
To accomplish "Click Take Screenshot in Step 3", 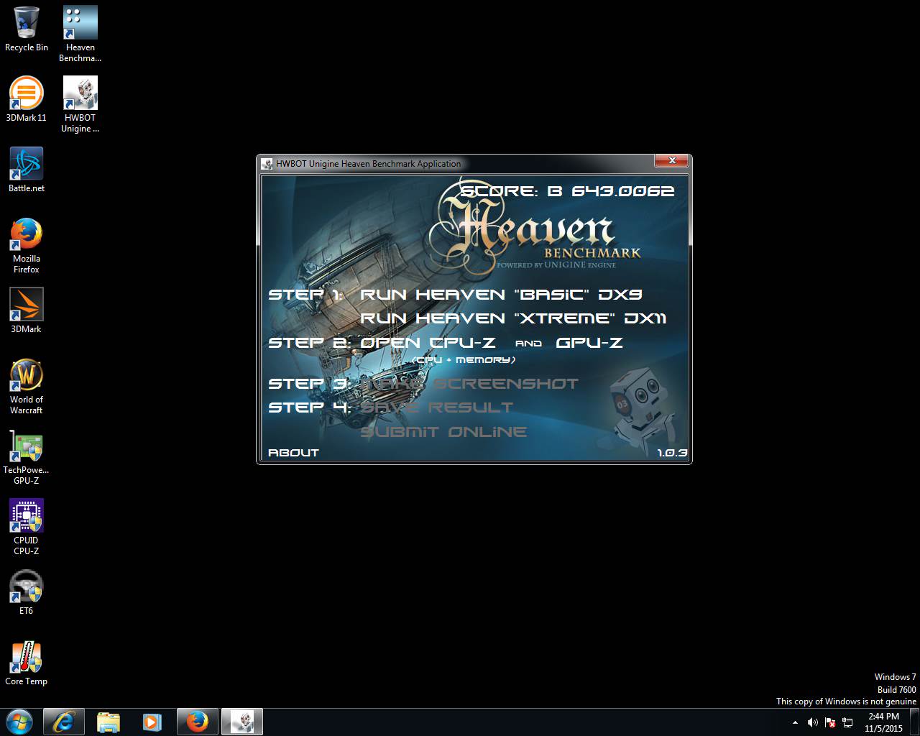I will tap(469, 384).
